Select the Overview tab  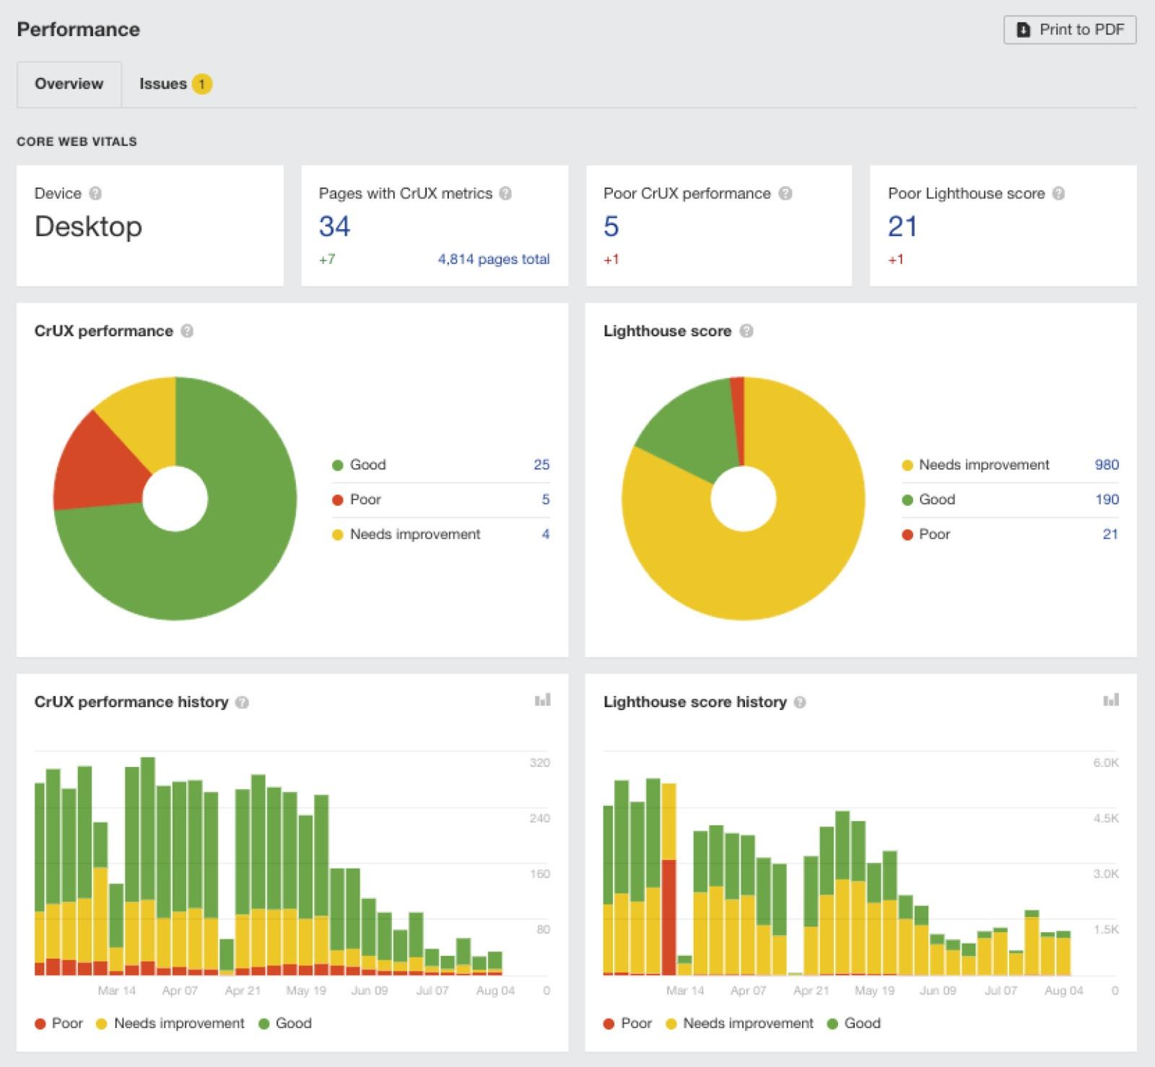pos(69,83)
